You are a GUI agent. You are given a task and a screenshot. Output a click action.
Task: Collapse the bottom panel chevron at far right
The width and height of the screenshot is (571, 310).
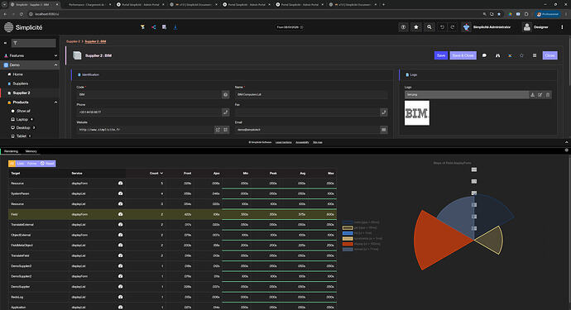point(566,142)
